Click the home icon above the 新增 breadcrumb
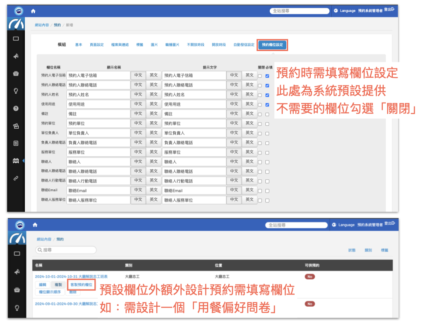The width and height of the screenshot is (426, 322). point(33,11)
